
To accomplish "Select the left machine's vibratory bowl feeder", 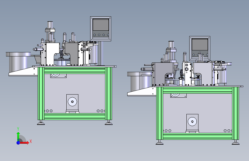I will (18, 62).
